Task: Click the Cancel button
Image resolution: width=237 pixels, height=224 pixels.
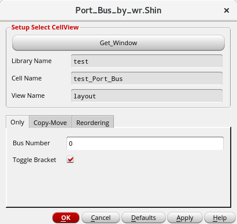Action: point(101,218)
